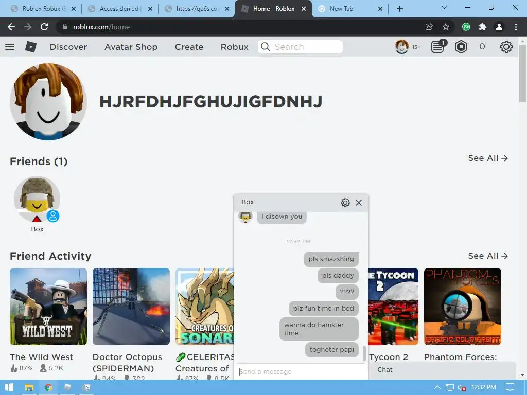The height and width of the screenshot is (395, 527).
Task: Go back with browser back arrow
Action: pos(11,27)
